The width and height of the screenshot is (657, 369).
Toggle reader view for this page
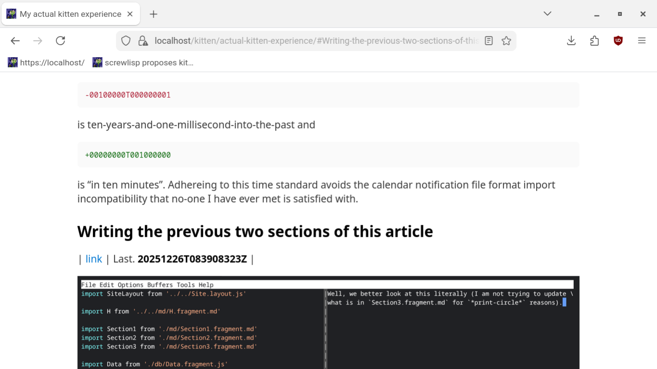pyautogui.click(x=489, y=41)
